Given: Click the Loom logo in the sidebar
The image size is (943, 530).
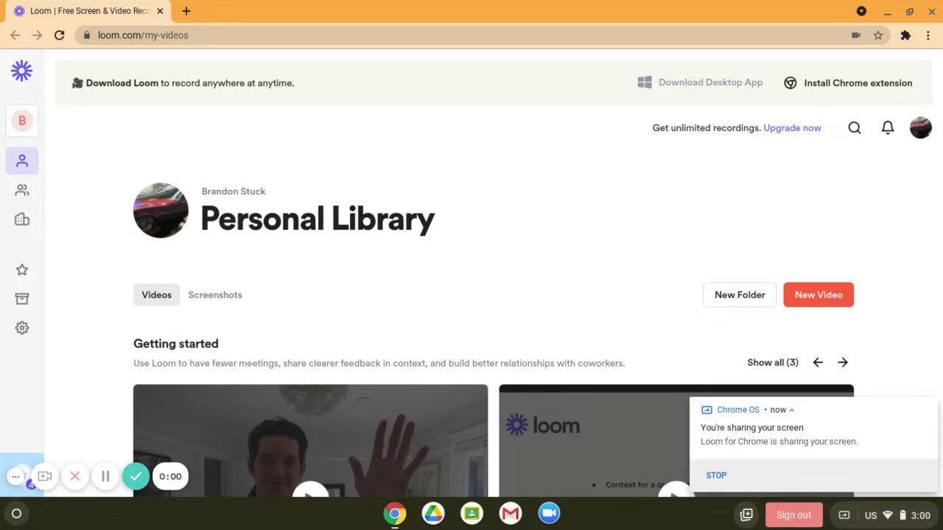Looking at the screenshot, I should point(21,71).
